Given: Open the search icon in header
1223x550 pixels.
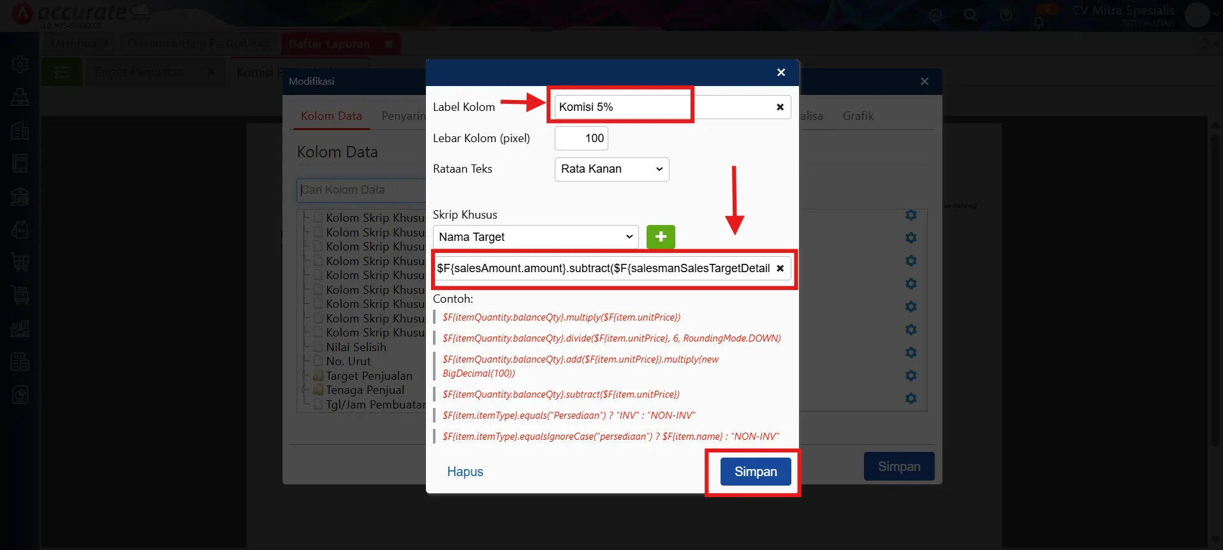Looking at the screenshot, I should (x=970, y=15).
